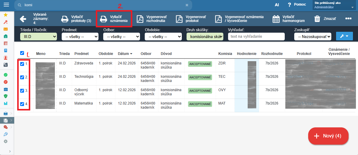Screen dimensions: 358x155
Task: Click the Matematika subject cell
Action: pos(84,103)
